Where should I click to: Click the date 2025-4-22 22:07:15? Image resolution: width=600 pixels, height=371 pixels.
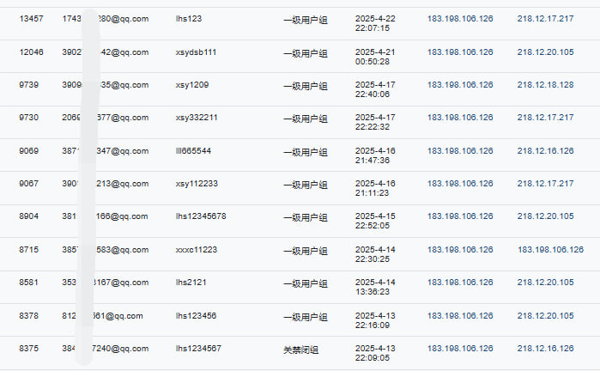coord(375,23)
